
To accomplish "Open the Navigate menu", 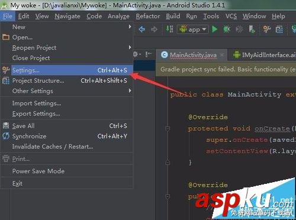I will [67, 17].
